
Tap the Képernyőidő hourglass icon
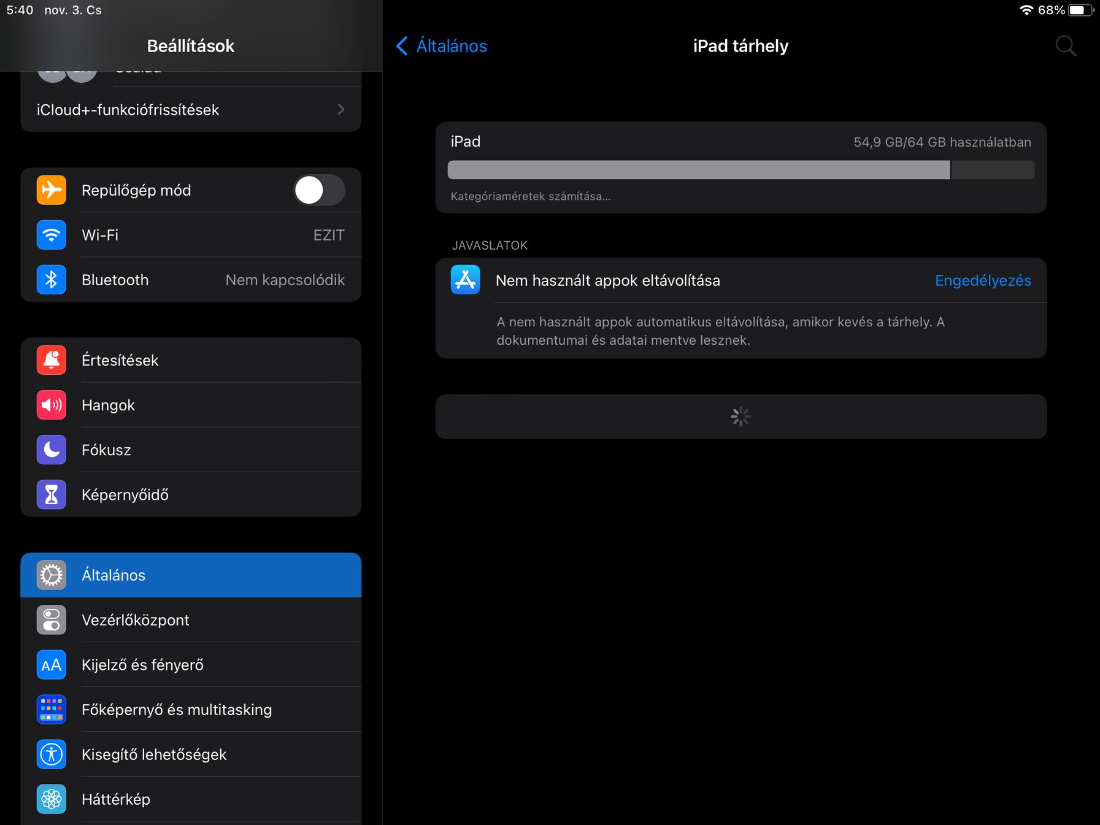point(52,494)
